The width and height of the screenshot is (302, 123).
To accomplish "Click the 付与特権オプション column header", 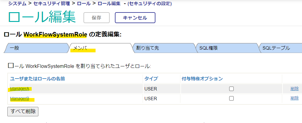I will point(202,79).
